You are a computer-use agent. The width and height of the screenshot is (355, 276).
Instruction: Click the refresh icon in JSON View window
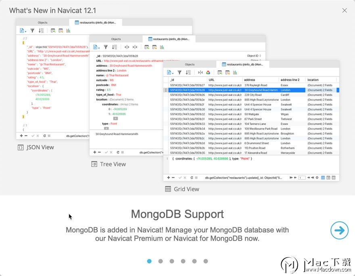[x=45, y=136]
